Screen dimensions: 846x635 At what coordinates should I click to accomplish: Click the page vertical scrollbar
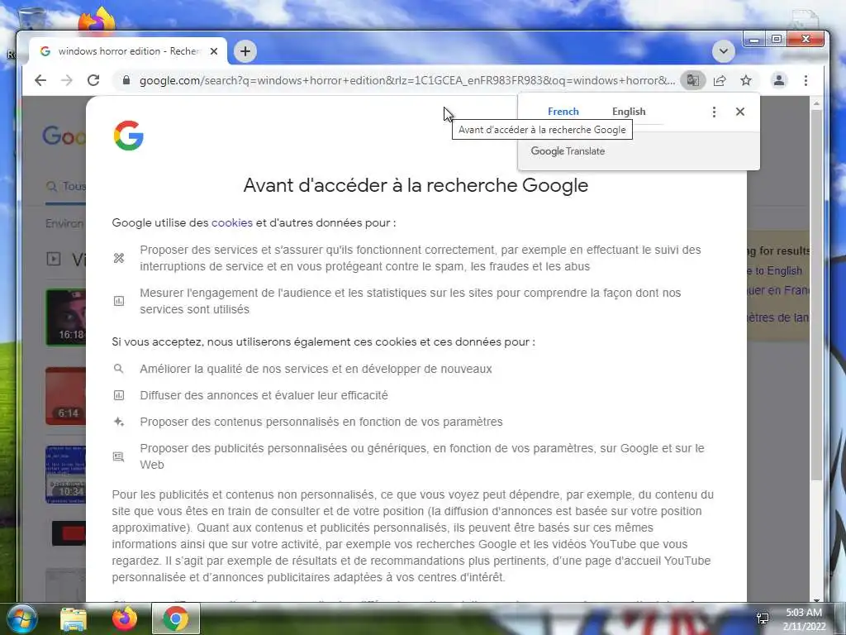(817, 295)
